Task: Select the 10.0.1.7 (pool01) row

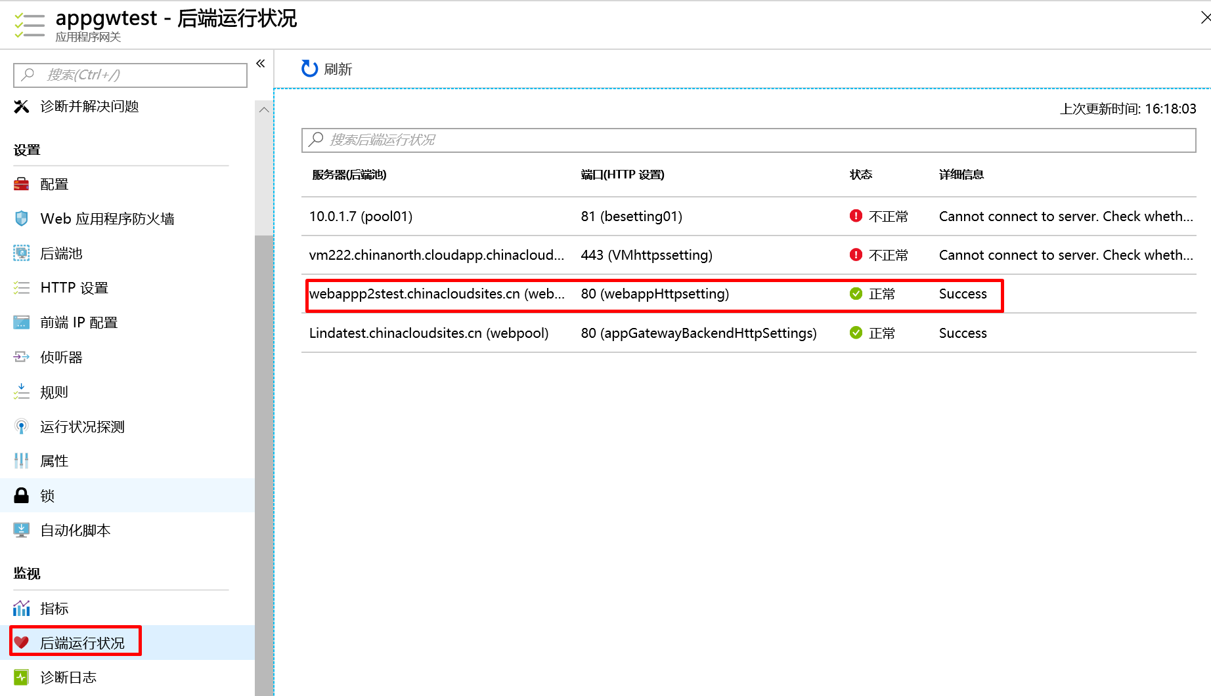Action: click(361, 216)
